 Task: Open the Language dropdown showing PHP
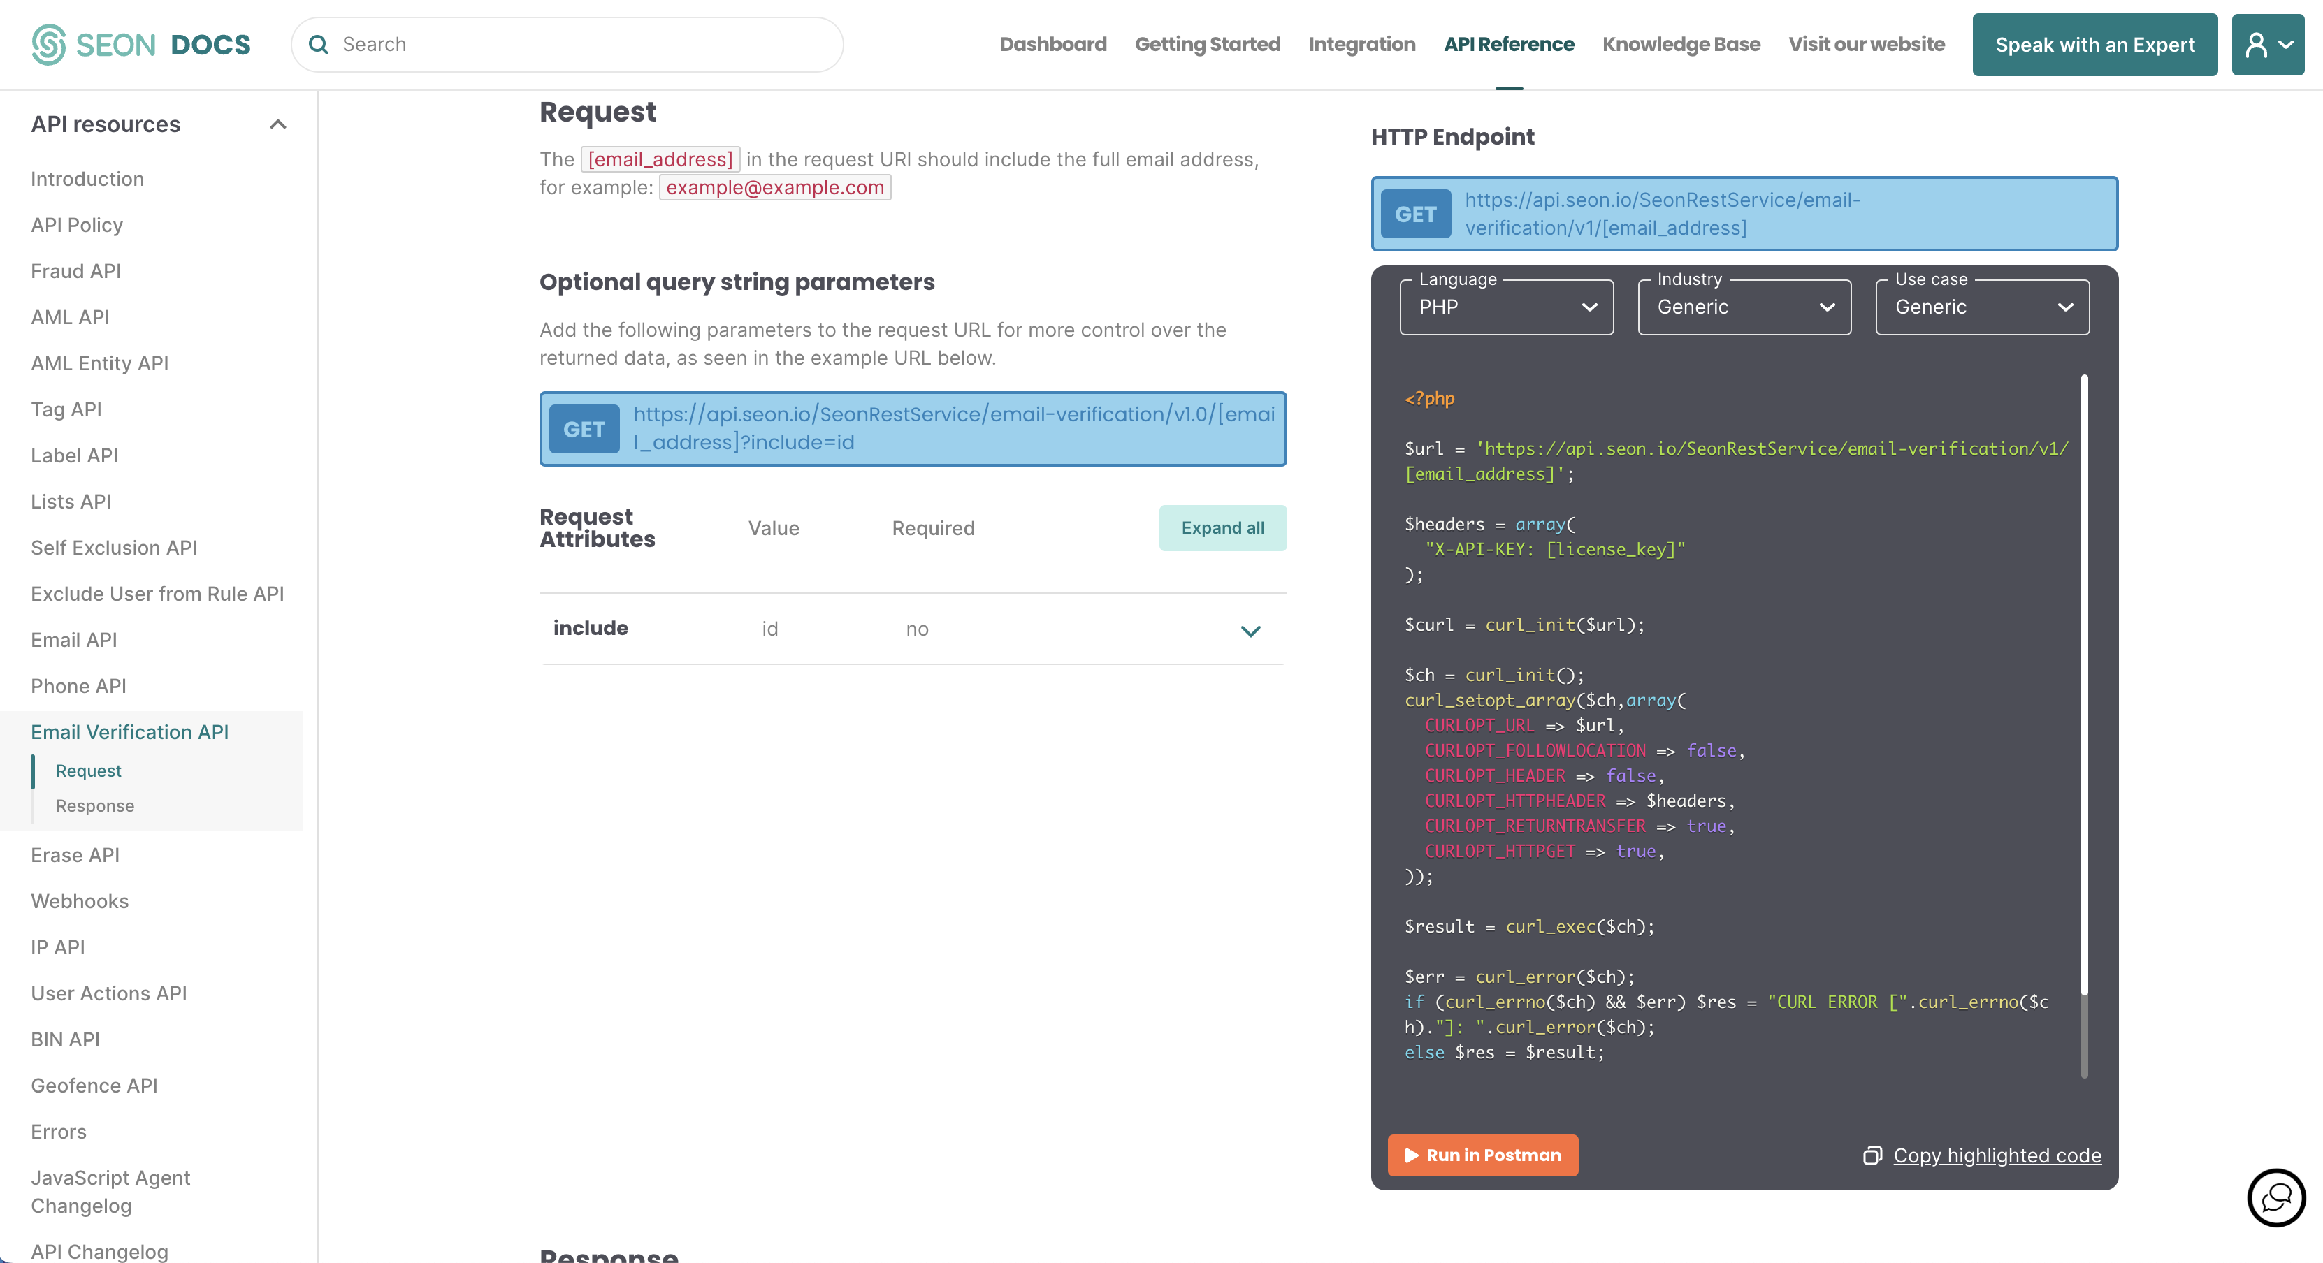1506,307
